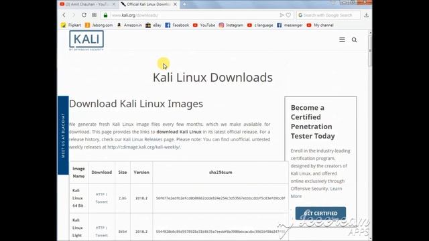Open the My channel bookmark

[320, 25]
